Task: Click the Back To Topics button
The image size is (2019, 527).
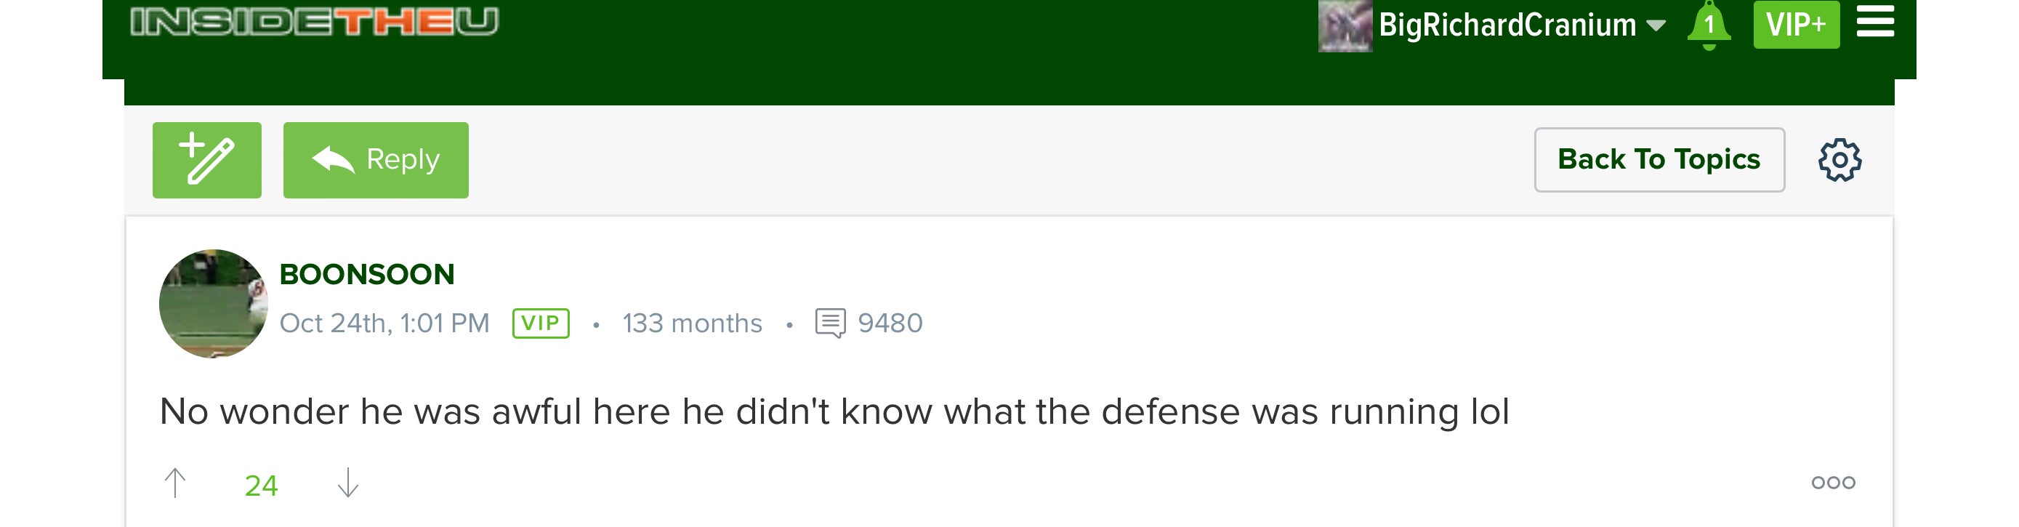Action: 1659,158
